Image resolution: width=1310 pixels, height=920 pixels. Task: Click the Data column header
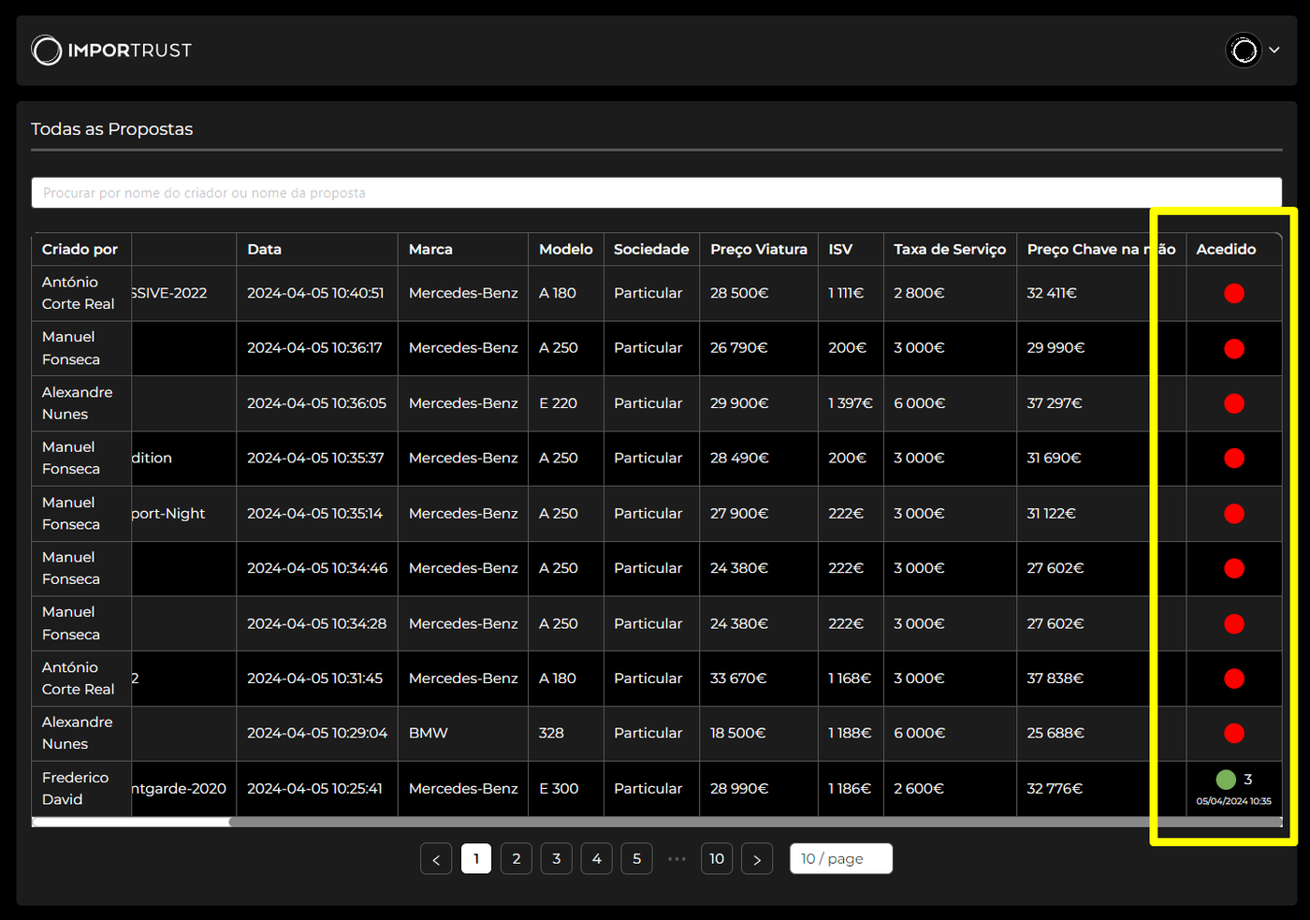tap(265, 250)
